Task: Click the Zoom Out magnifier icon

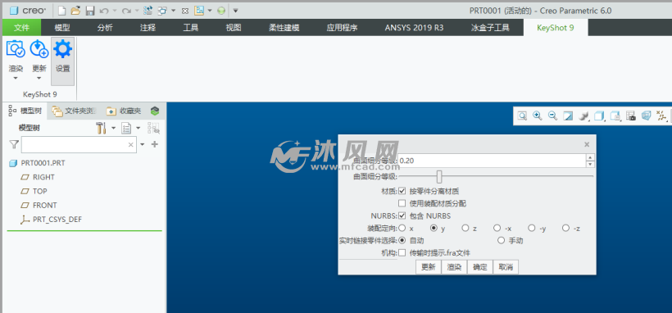Action: 553,116
